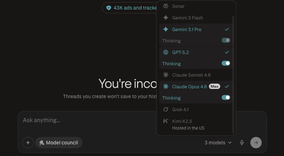Click the Gemini 3 Flash sparkle icon

click(x=166, y=18)
